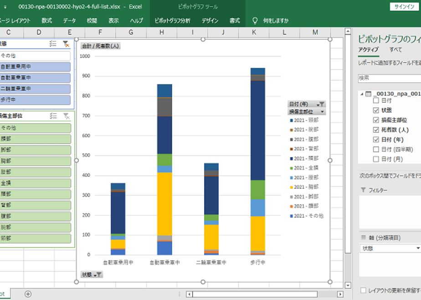Viewport: 421px width, 300px height.
Task: Open the 状態 field dropdown in the axis box
Action: [417, 249]
